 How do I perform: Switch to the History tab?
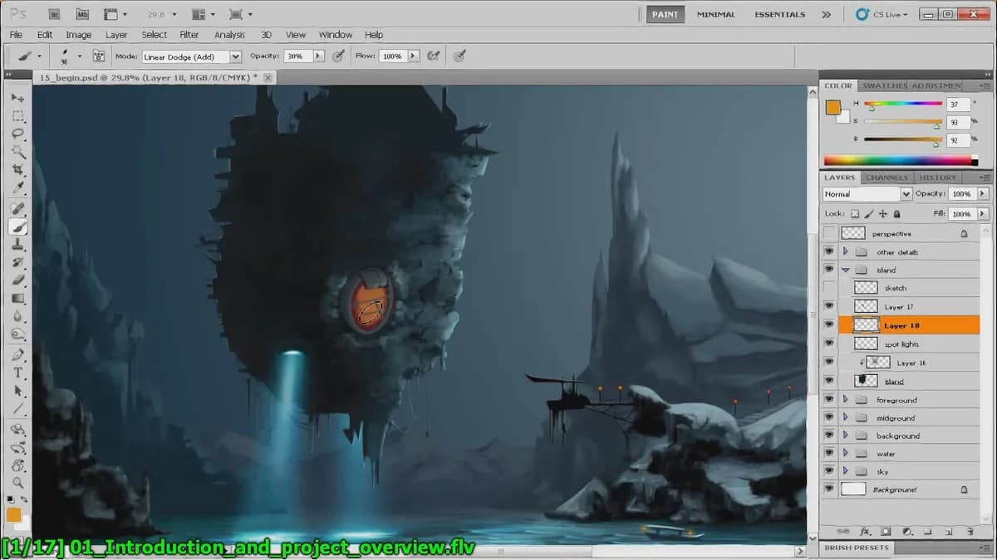point(937,178)
